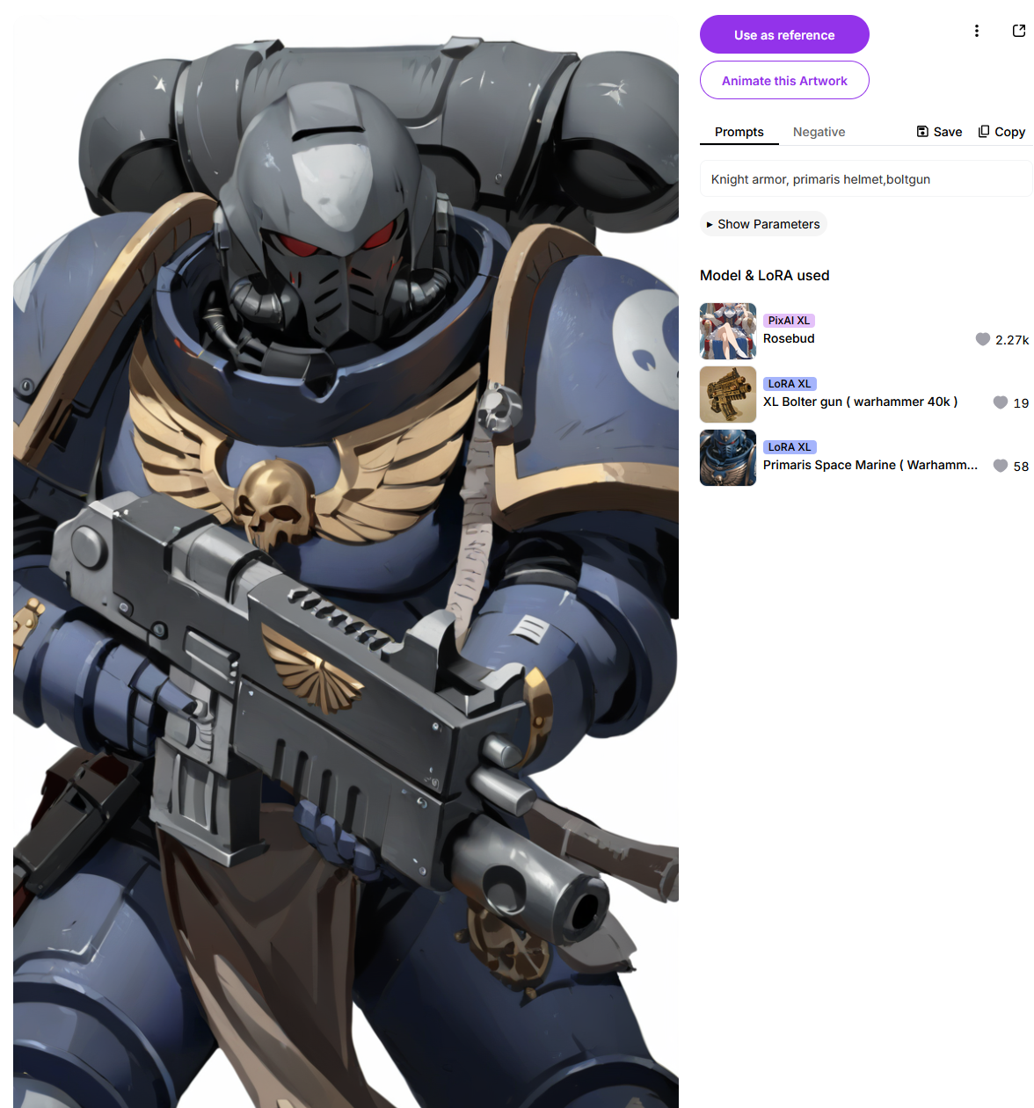Image resolution: width=1034 pixels, height=1108 pixels.
Task: Expand Show Parameters
Action: point(763,224)
